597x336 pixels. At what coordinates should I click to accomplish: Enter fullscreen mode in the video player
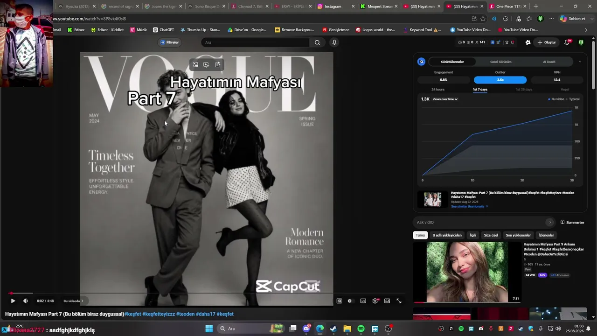(x=399, y=301)
